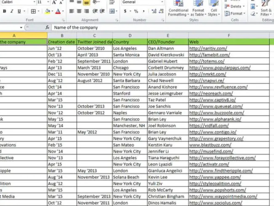Viewport: 274px width, 206px height.
Task: Expand the Font Color palette arrow
Action: tap(63, 11)
